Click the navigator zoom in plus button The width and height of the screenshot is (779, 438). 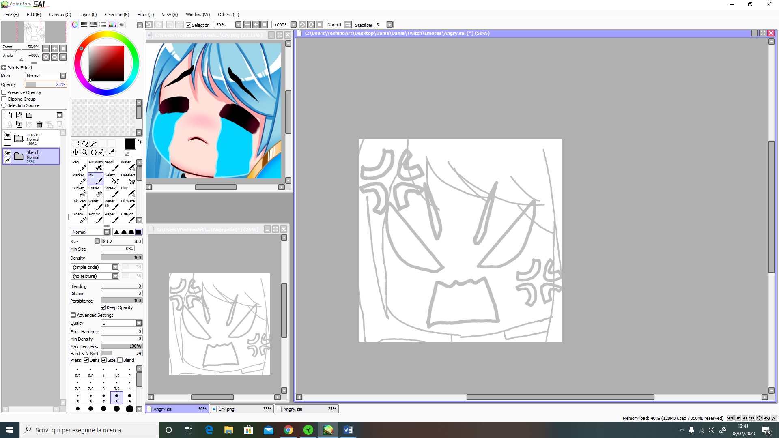[55, 48]
